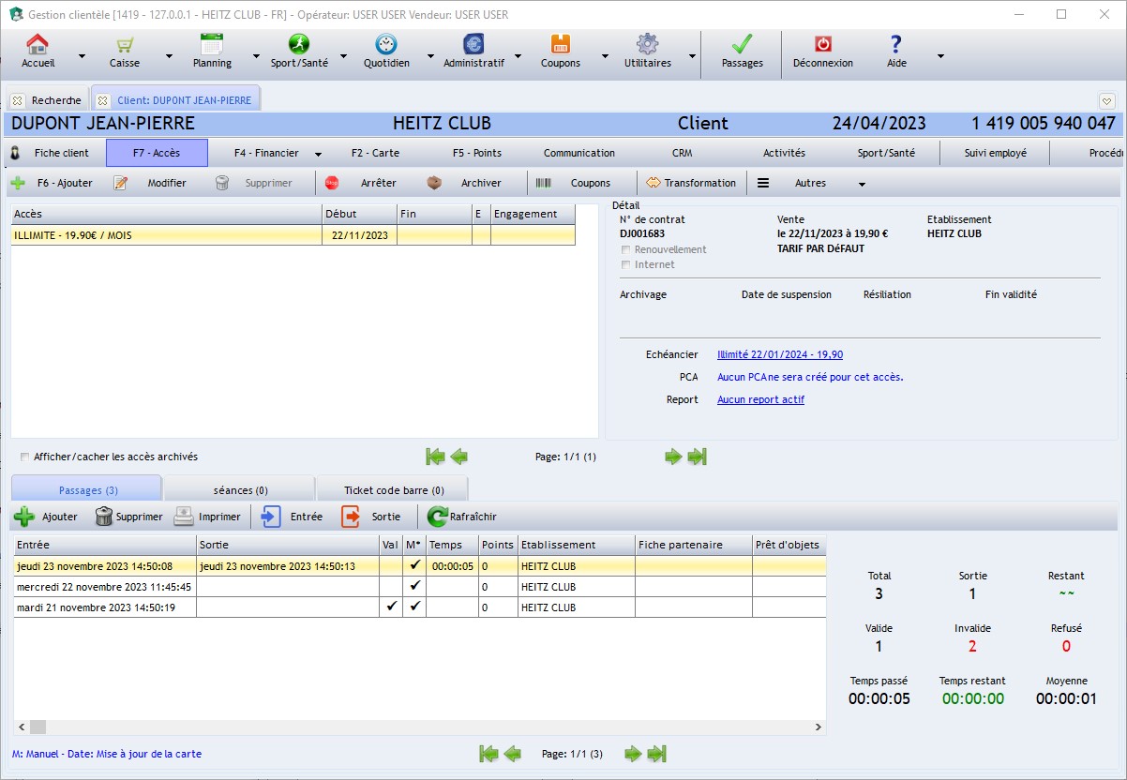This screenshot has height=780, width=1127.
Task: Open the F2 - Carte tab
Action: (x=375, y=153)
